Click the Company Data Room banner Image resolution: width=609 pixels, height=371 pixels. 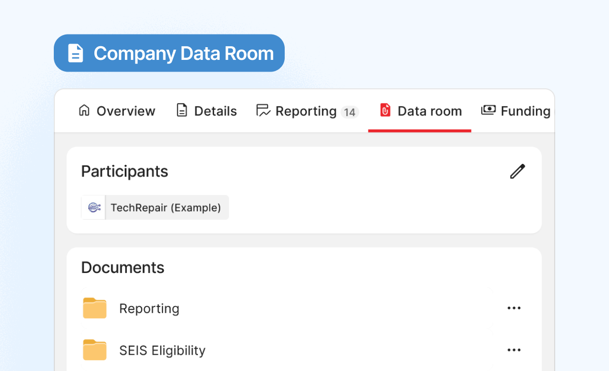tap(169, 53)
